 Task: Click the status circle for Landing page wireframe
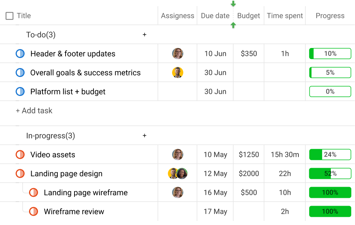coord(34,192)
